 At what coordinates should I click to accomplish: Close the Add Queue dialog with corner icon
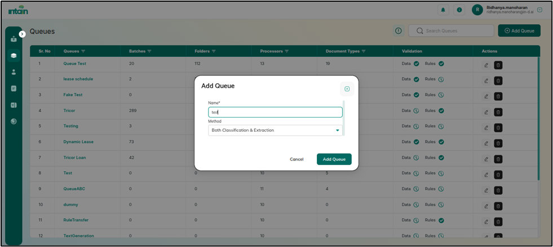click(347, 89)
